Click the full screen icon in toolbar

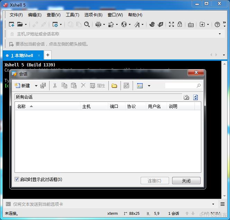tap(171, 24)
